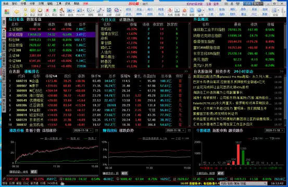
Task: Open the 论股 discussion icon
Action: [109, 12]
